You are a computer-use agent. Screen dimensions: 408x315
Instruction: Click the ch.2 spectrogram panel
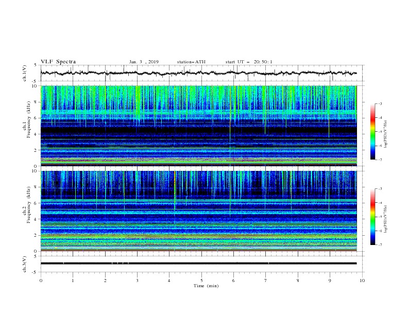coord(199,211)
